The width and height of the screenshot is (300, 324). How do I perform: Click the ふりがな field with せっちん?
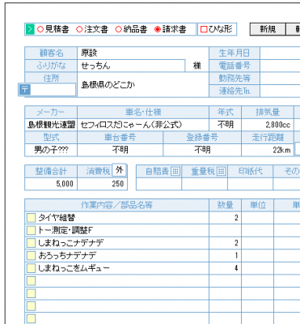[131, 66]
